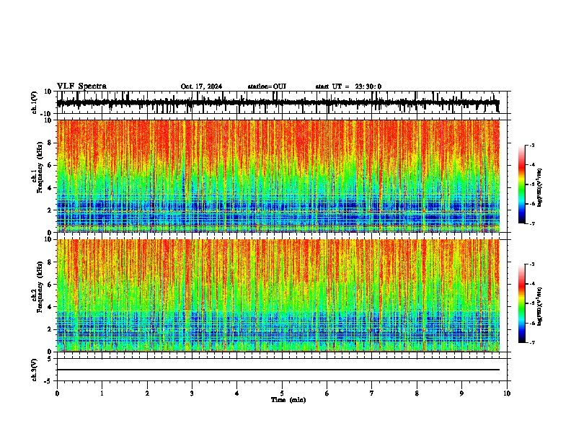Click the flat ch.3 voltage trace line
This screenshot has height=441, width=571.
pyautogui.click(x=278, y=370)
